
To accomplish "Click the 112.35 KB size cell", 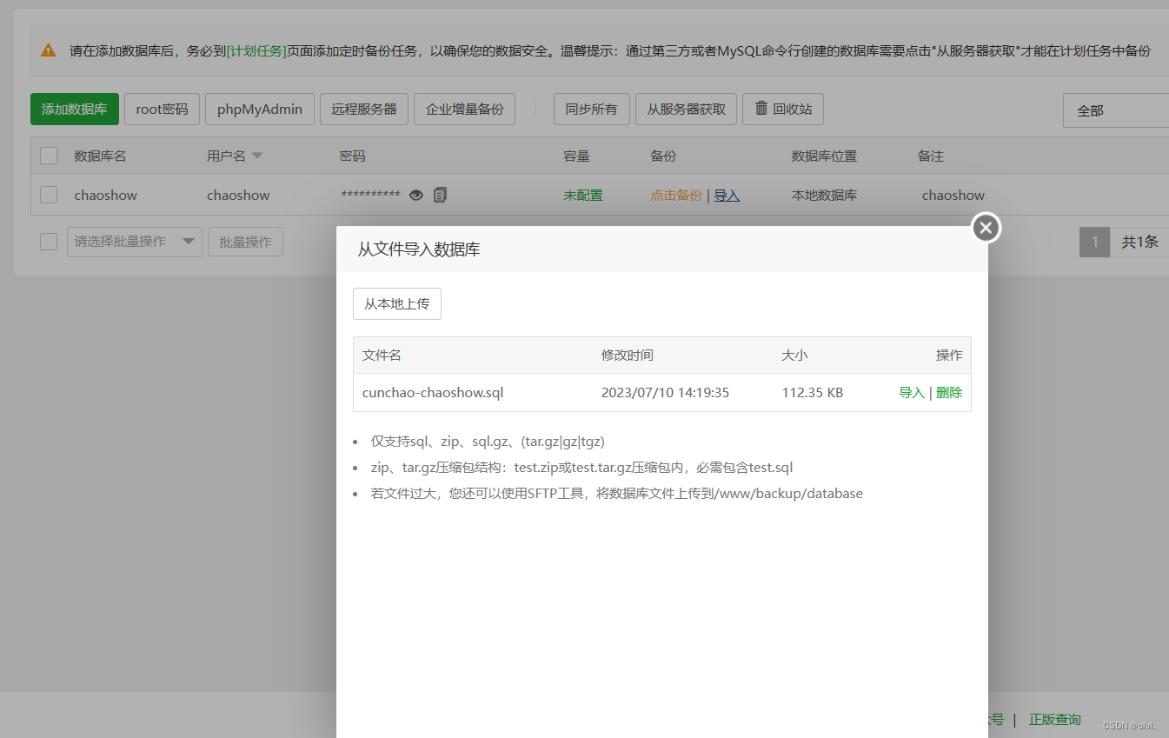I will 813,392.
